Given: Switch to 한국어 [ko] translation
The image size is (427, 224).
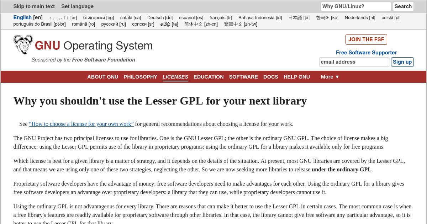Looking at the screenshot, I should coord(327,18).
